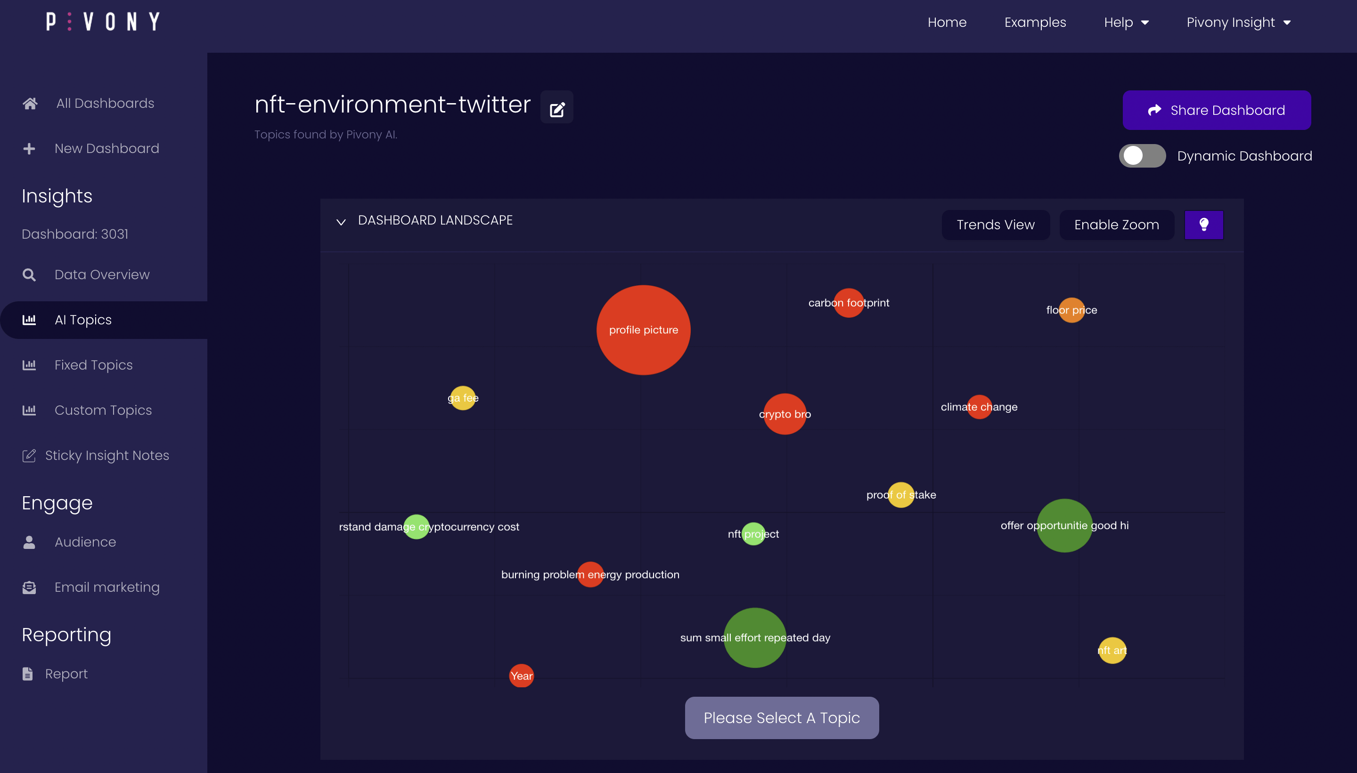Screen dimensions: 1357x773
Task: Expand the Pivony Insight dropdown
Action: (1238, 22)
